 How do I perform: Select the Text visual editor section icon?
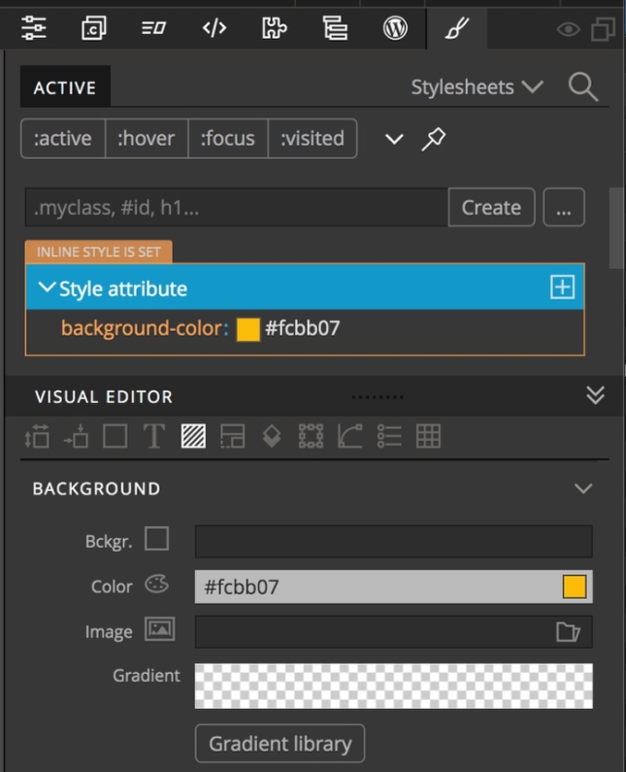click(x=154, y=436)
